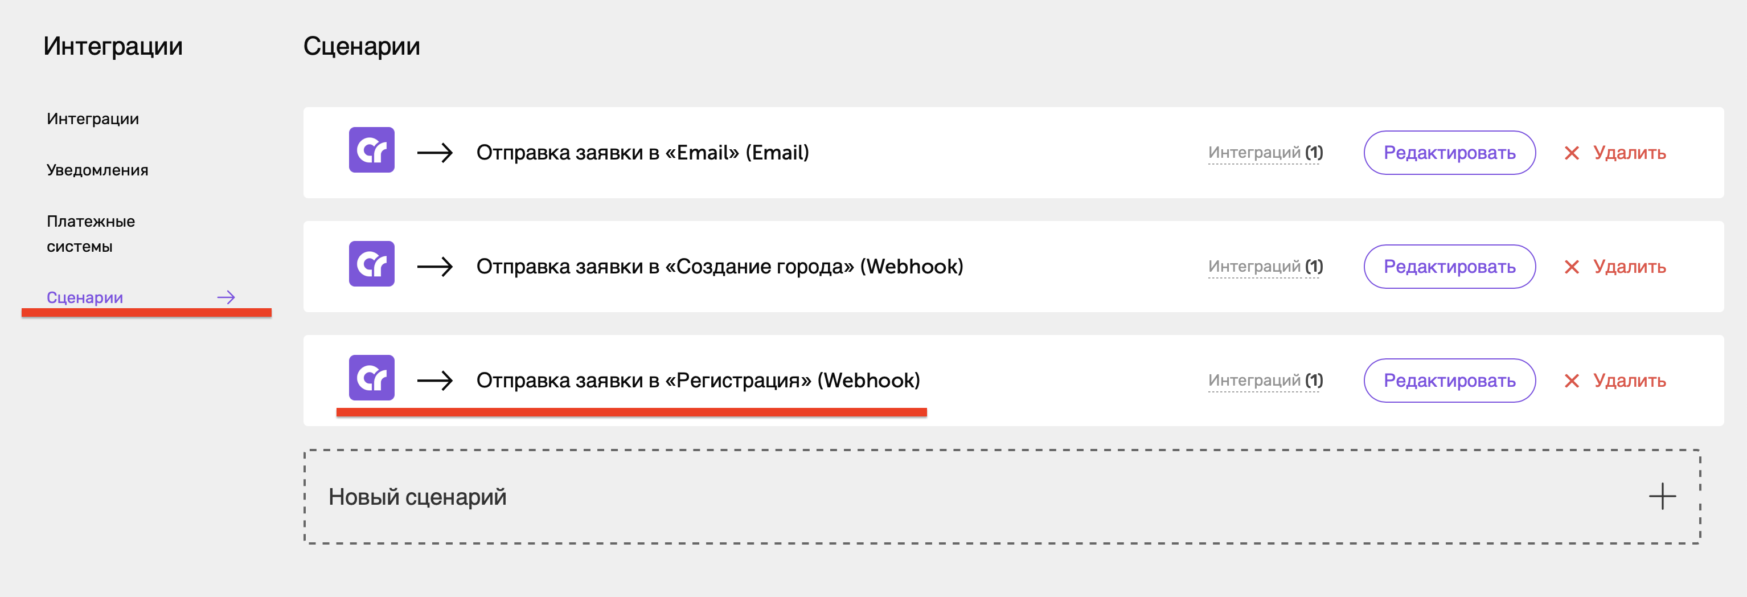
Task: Open Интеграции in the sidebar menu
Action: (93, 118)
